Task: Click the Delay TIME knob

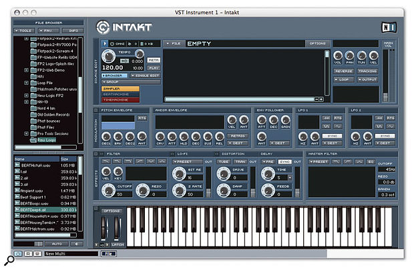Action: (268, 174)
